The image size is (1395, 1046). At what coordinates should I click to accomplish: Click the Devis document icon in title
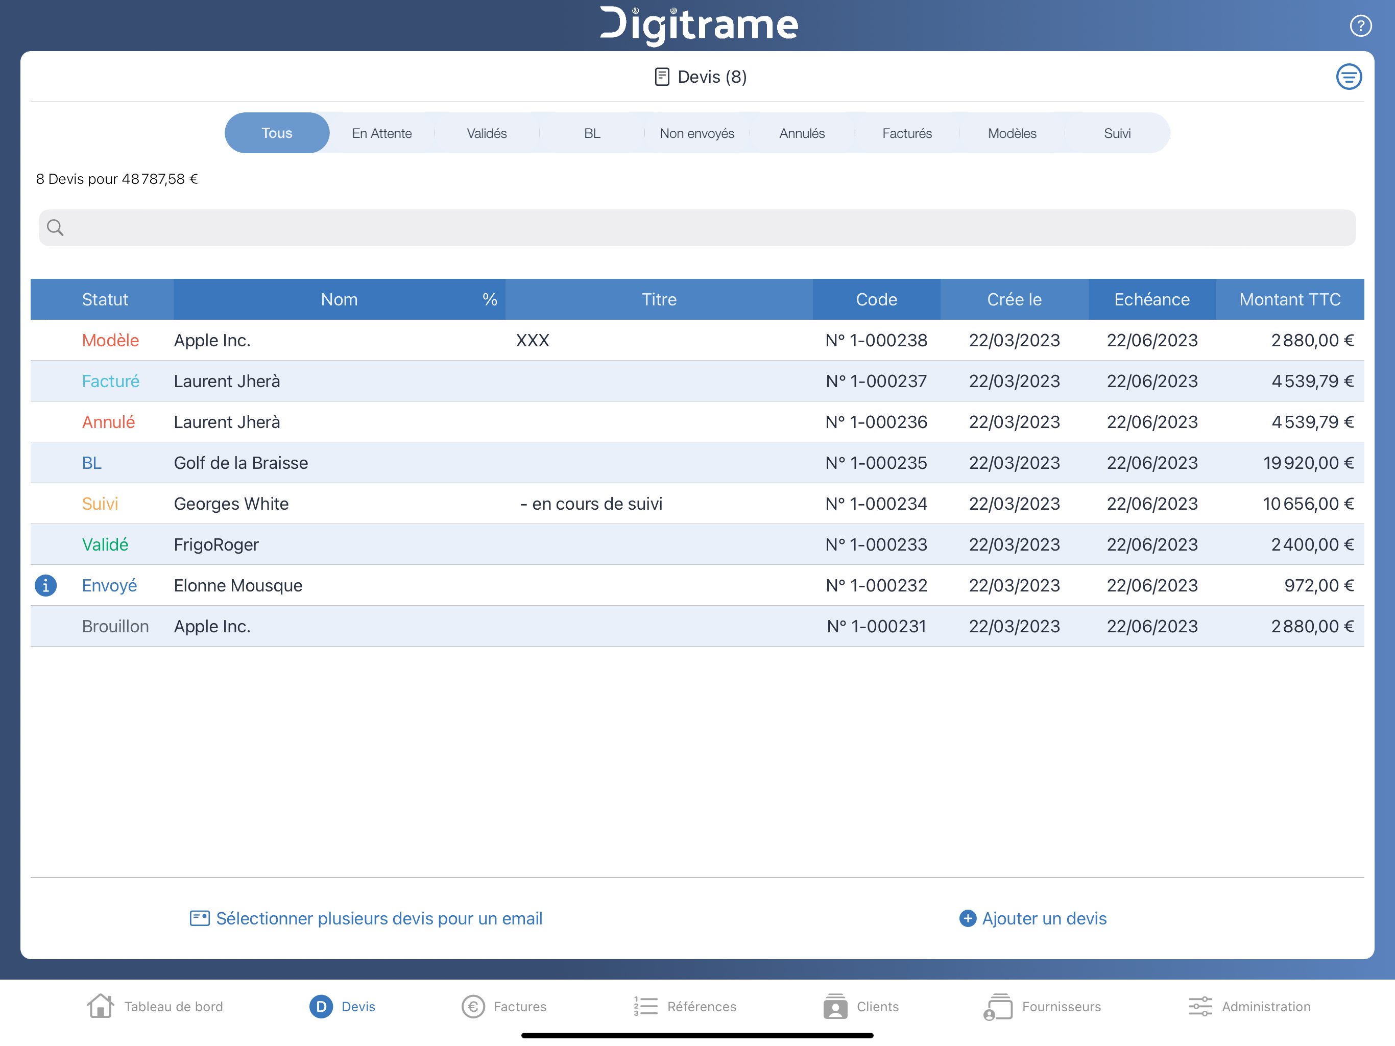tap(662, 77)
